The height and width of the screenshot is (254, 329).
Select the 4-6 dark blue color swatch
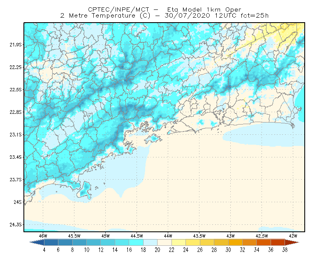tap(51, 242)
